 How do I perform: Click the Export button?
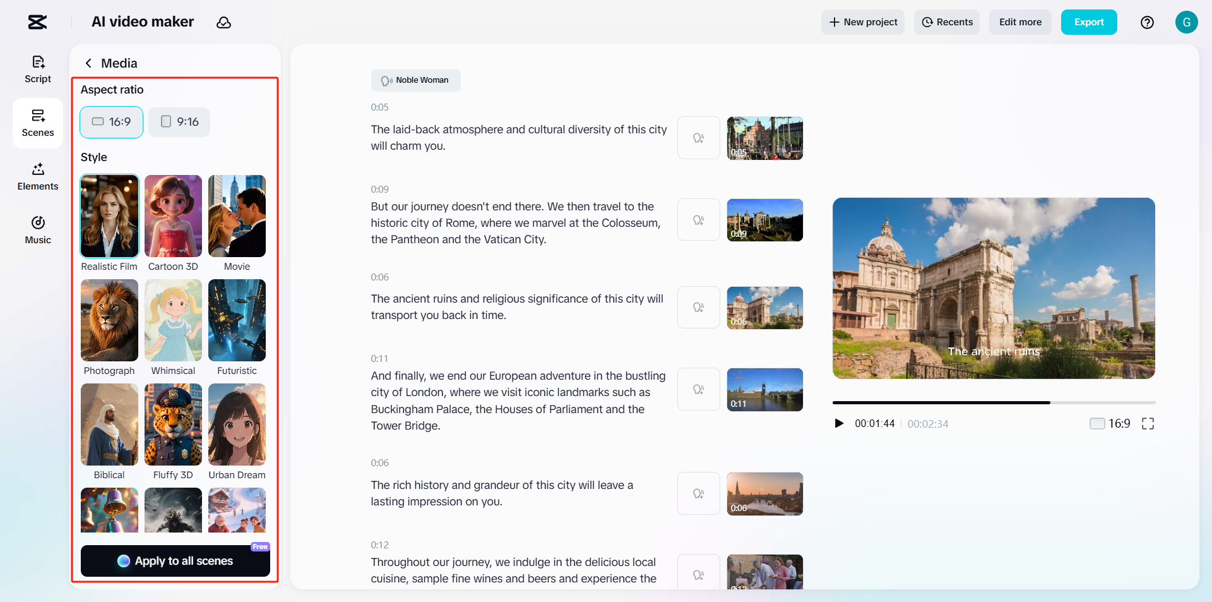pos(1088,22)
